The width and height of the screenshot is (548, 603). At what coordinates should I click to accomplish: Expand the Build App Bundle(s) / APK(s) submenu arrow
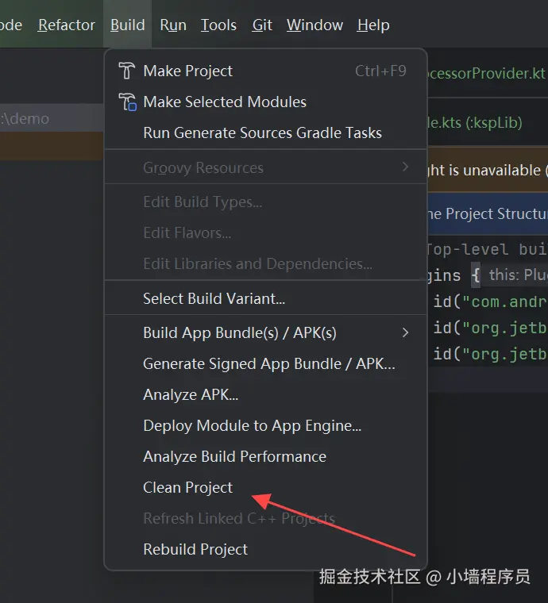(x=405, y=332)
